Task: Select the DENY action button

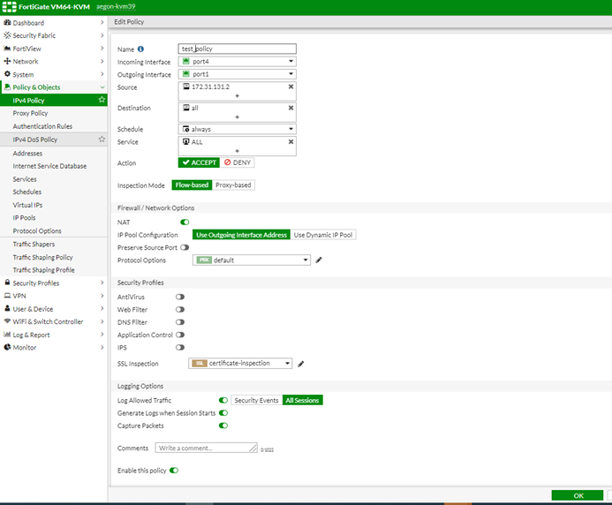Action: tap(238, 162)
